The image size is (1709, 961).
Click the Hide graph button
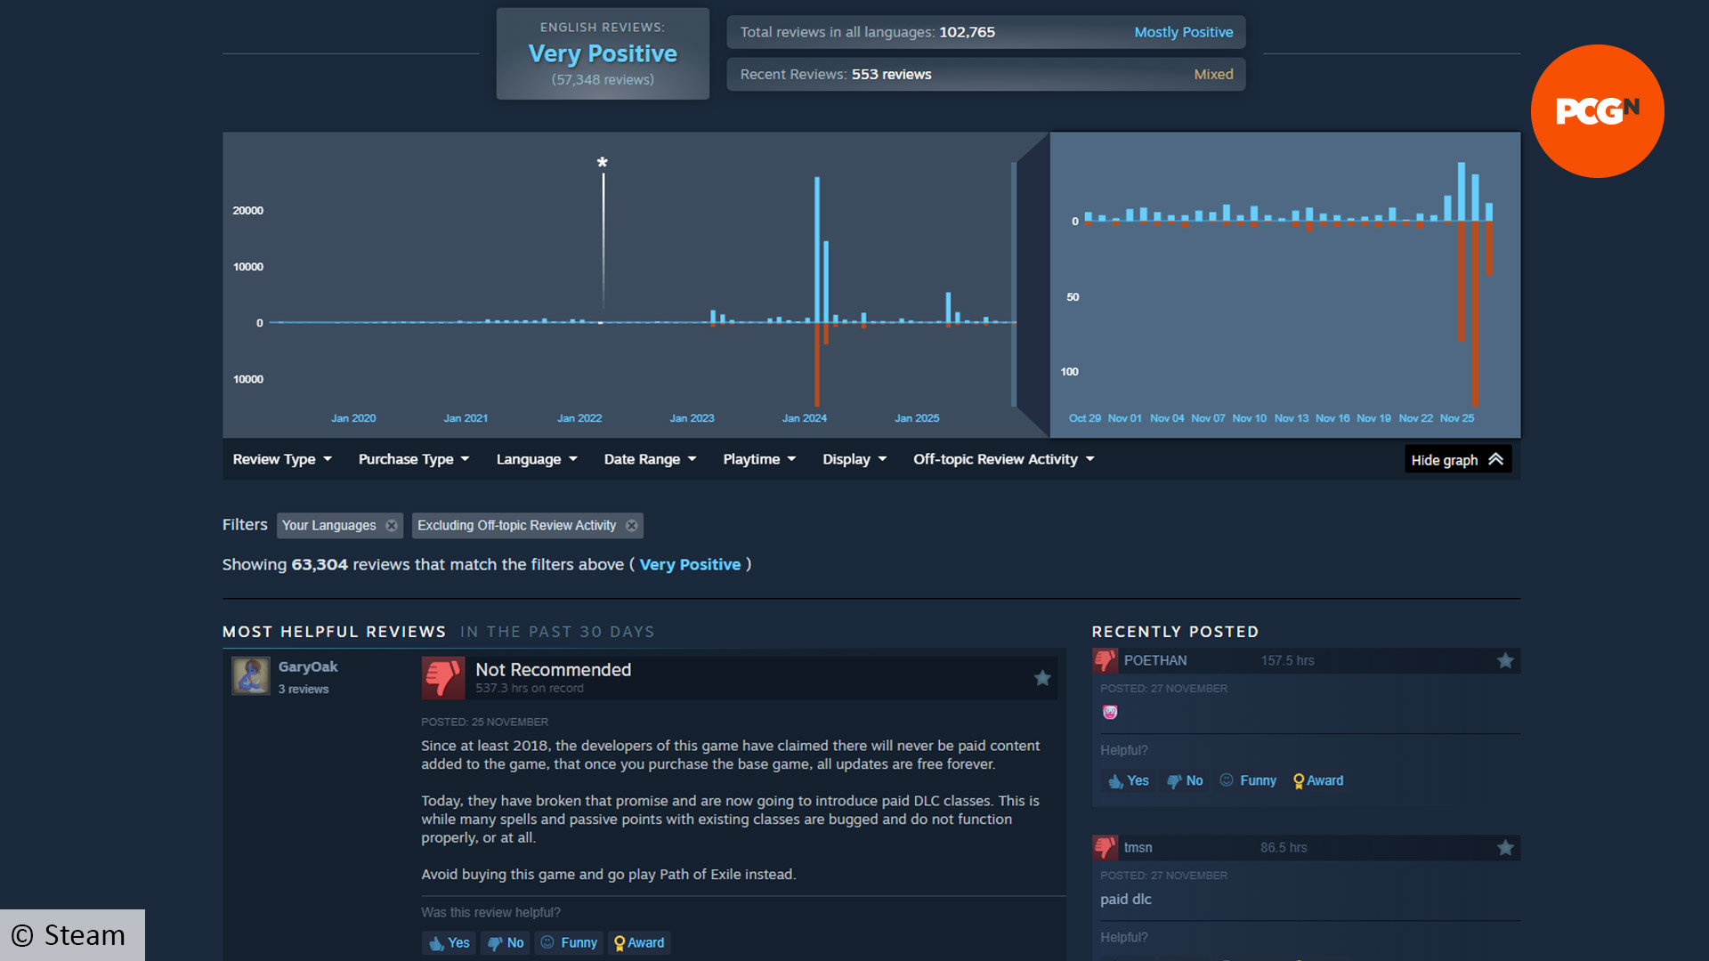[x=1457, y=459]
